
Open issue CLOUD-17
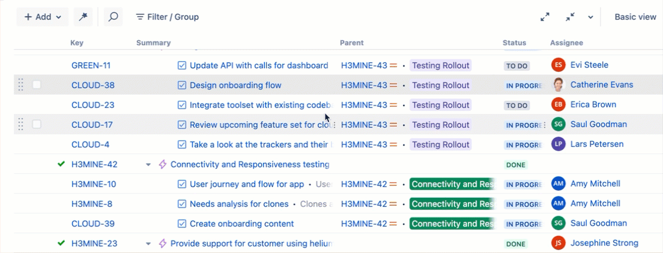click(x=92, y=125)
